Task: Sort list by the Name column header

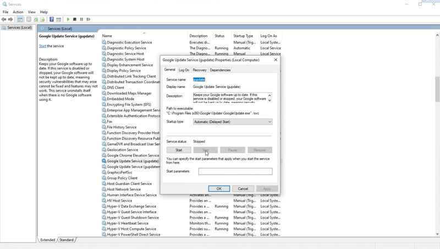Action: pyautogui.click(x=145, y=36)
